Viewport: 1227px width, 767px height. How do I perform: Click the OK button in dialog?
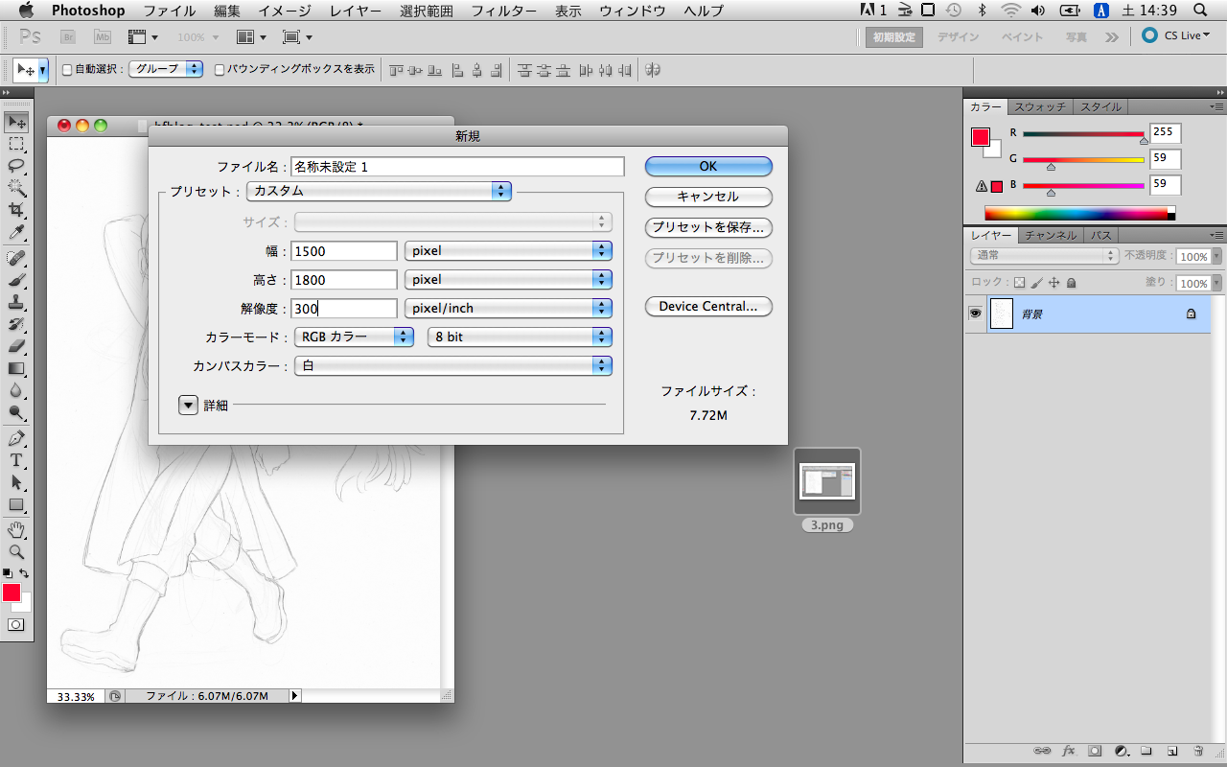click(x=708, y=166)
